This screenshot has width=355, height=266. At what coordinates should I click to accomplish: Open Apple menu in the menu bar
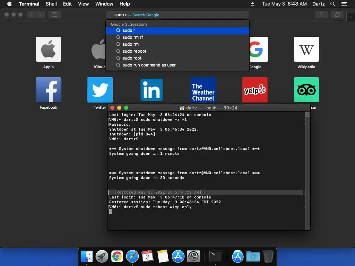point(9,4)
